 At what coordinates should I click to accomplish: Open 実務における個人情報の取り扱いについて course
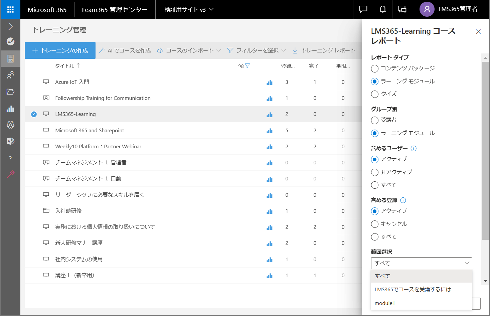click(x=105, y=227)
